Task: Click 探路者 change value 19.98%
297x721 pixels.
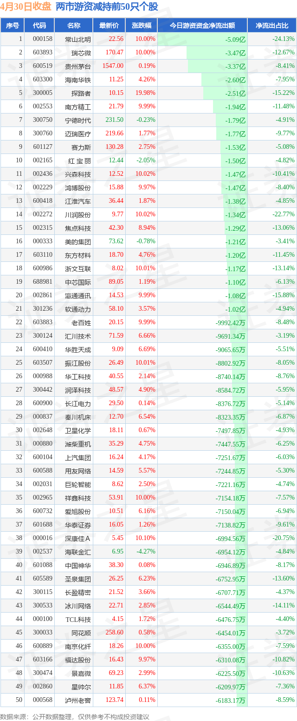Action: click(146, 93)
